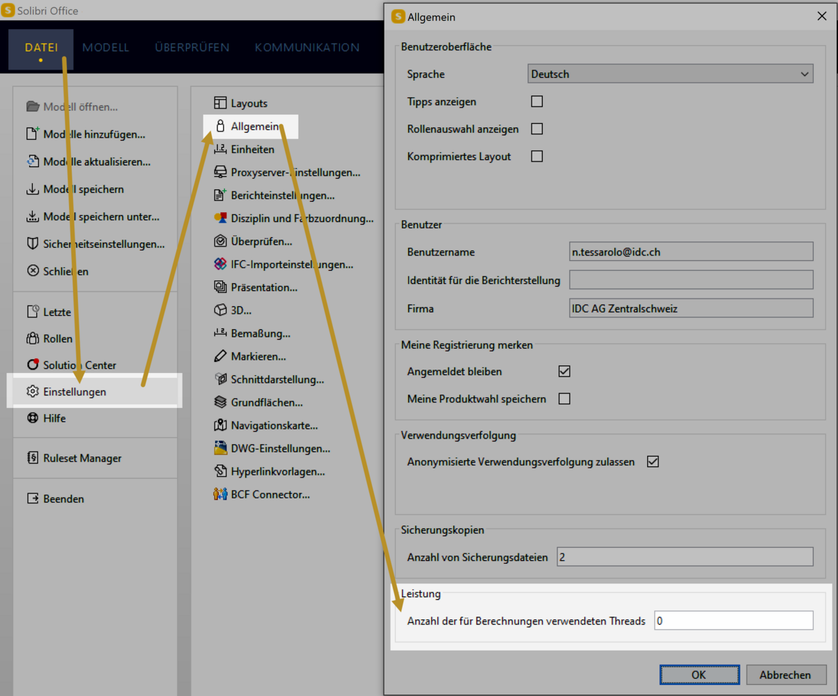This screenshot has height=696, width=838.
Task: Open Bemaßung settings entry
Action: coord(252,333)
